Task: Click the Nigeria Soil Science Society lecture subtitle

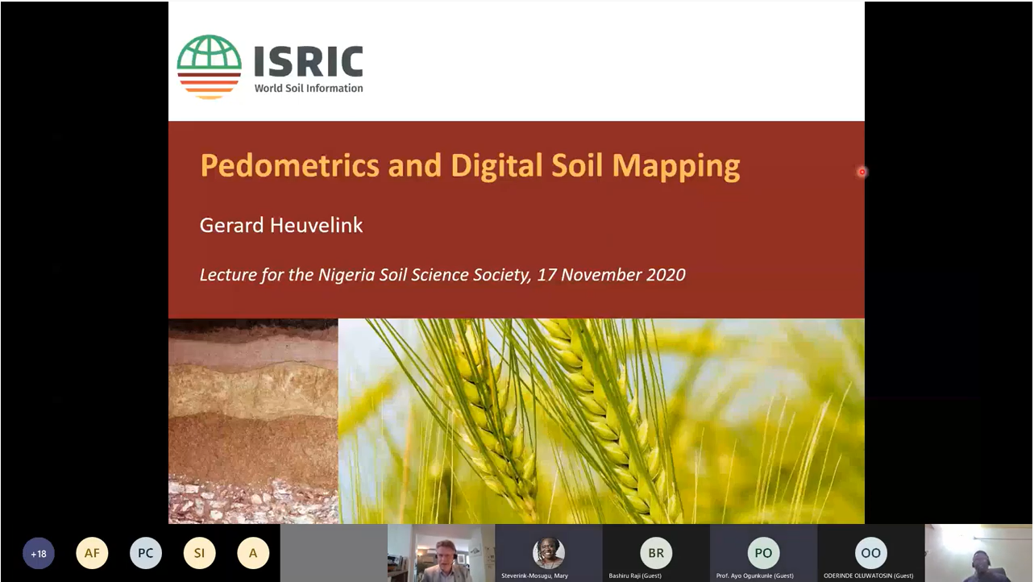Action: tap(442, 275)
